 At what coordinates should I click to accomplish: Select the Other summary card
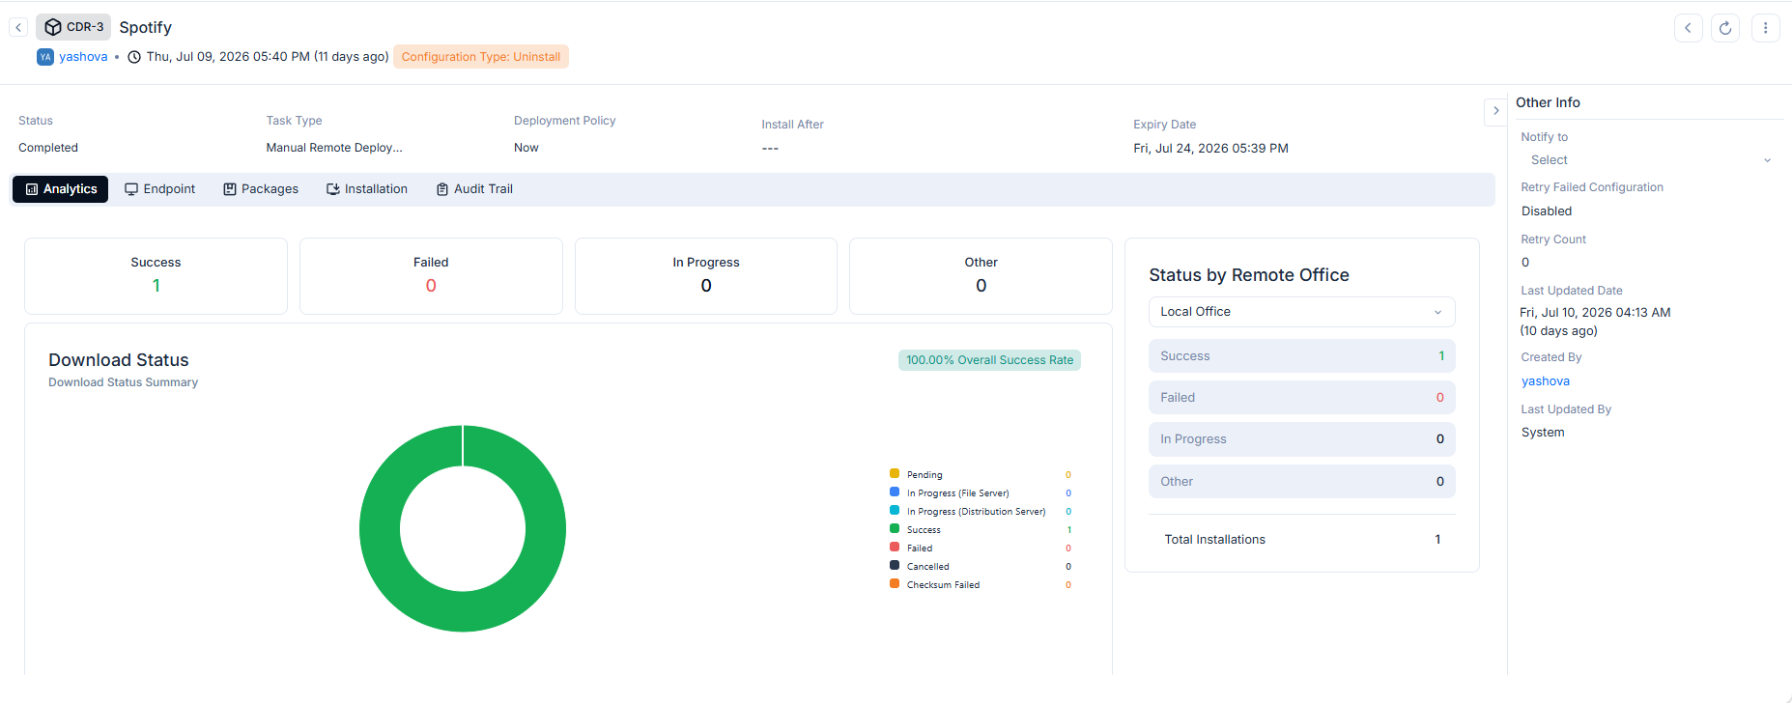(981, 276)
